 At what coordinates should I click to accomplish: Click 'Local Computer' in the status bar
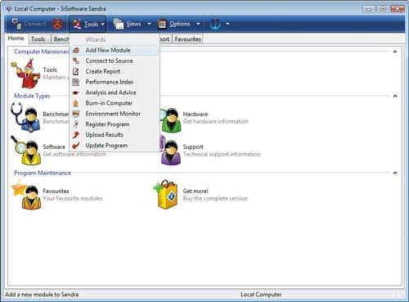coord(261,295)
